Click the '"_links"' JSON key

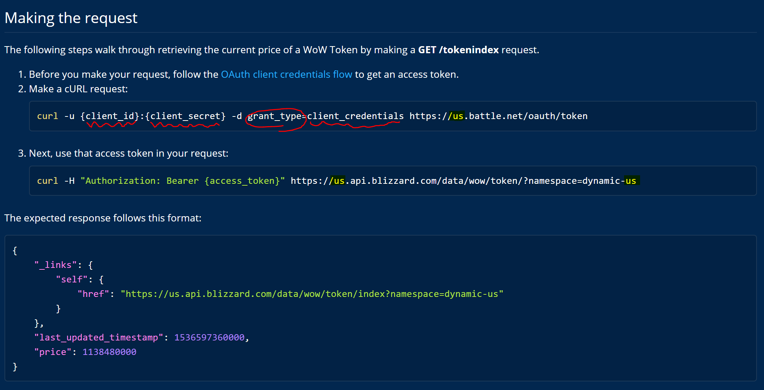pos(55,265)
